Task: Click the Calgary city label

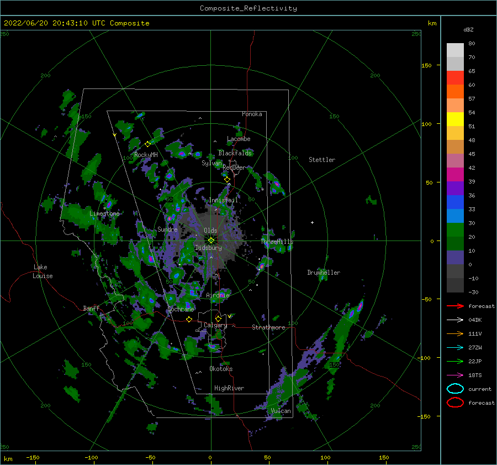Action: tap(215, 325)
